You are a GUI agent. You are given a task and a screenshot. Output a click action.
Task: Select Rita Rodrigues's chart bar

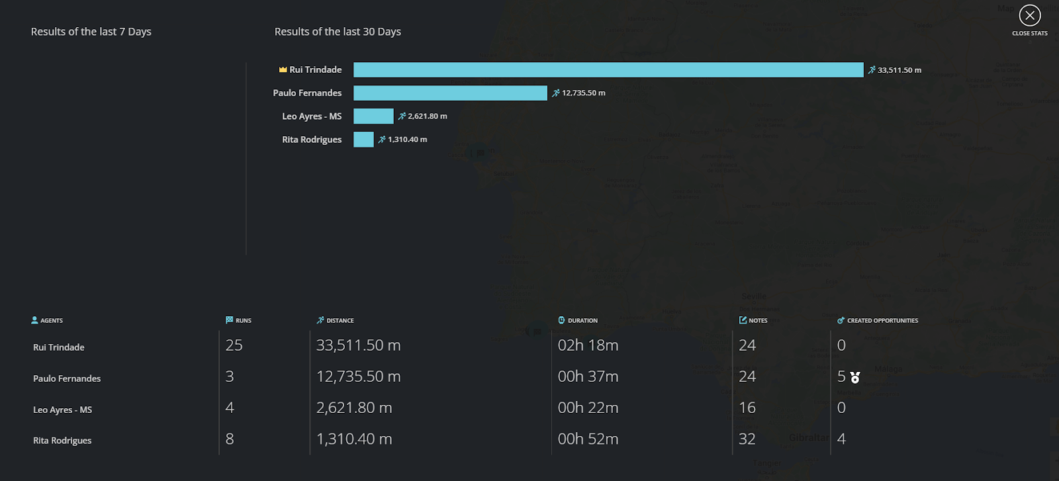(363, 140)
